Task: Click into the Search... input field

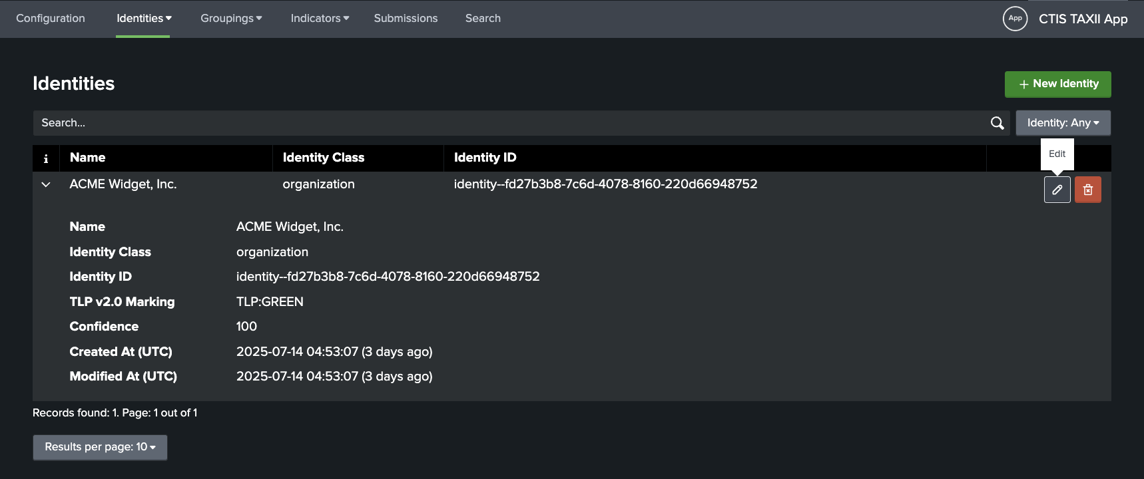Action: (506, 123)
